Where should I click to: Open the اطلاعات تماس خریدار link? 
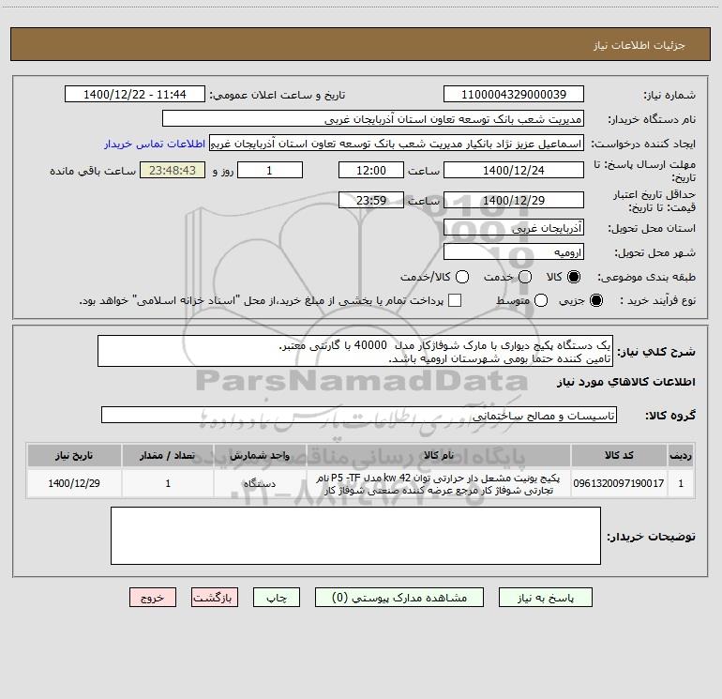(155, 144)
